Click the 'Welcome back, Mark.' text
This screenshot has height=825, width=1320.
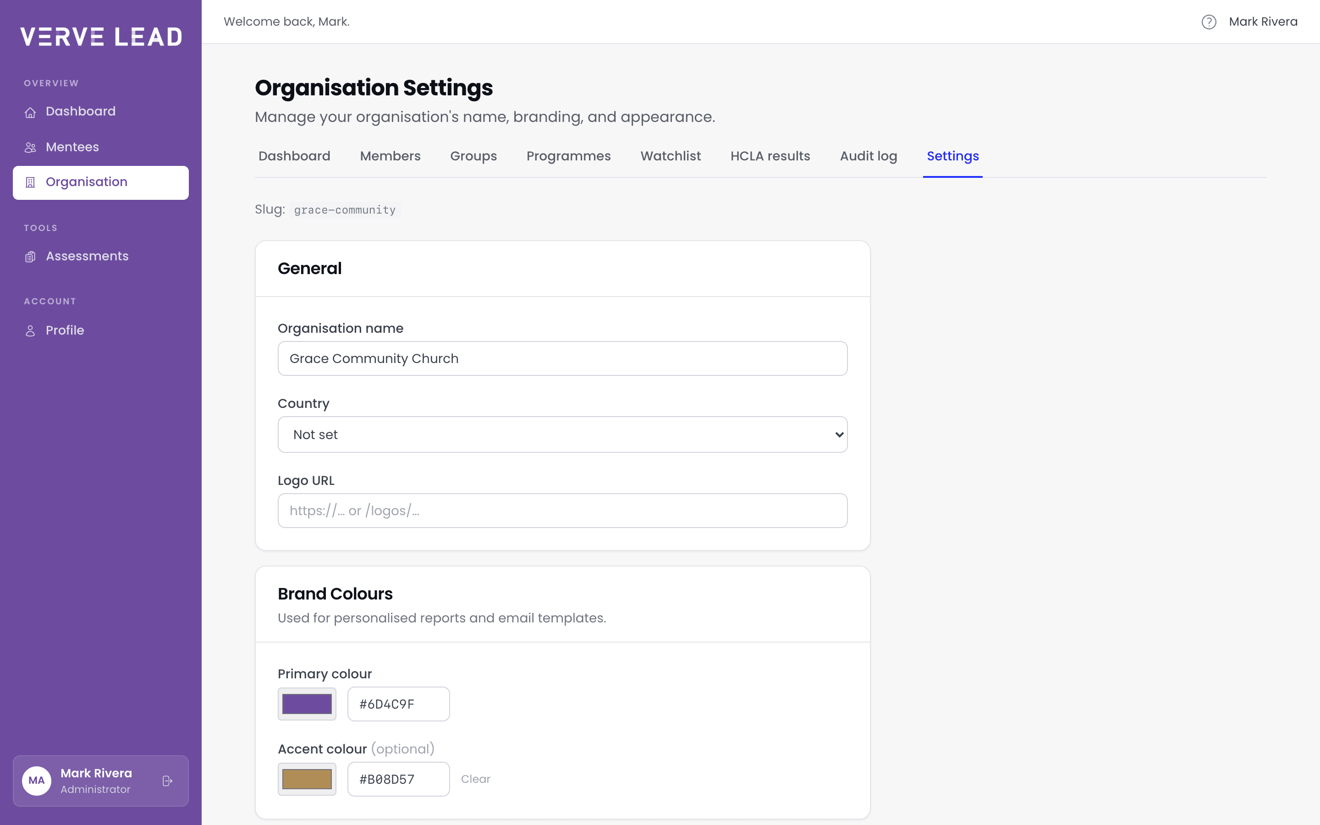coord(286,22)
